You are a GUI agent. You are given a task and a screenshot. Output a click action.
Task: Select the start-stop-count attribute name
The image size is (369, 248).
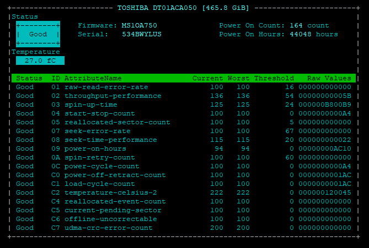click(x=99, y=114)
